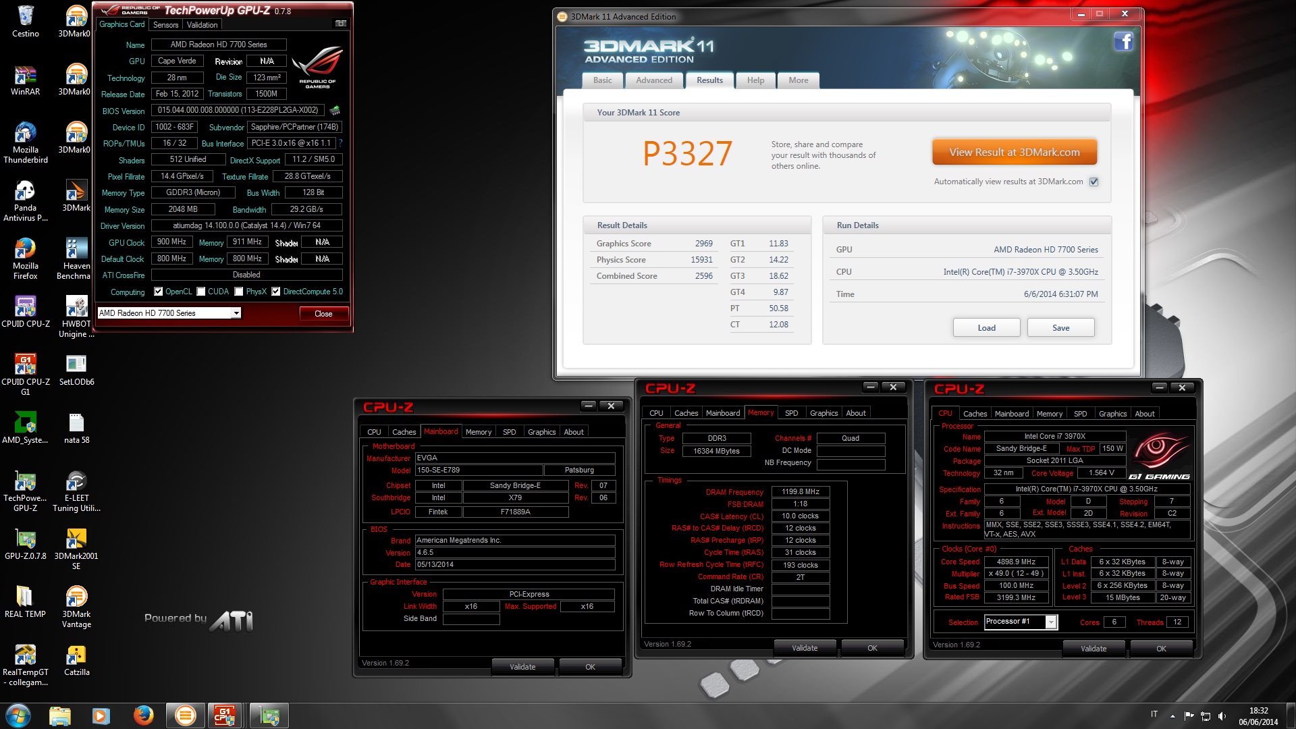Viewport: 1296px width, 729px height.
Task: Open Catzilla desktop icon
Action: click(x=76, y=660)
